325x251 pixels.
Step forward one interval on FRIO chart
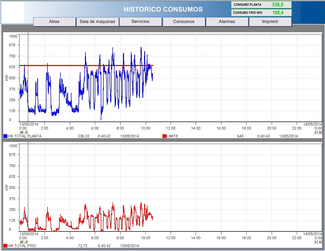(316, 242)
